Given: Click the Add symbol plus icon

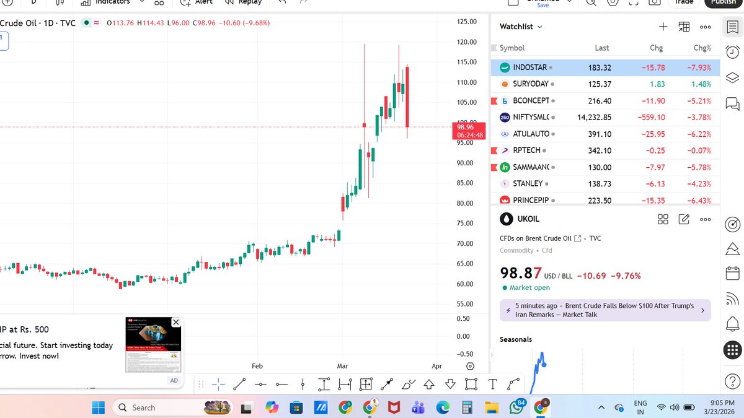Looking at the screenshot, I should pos(663,27).
